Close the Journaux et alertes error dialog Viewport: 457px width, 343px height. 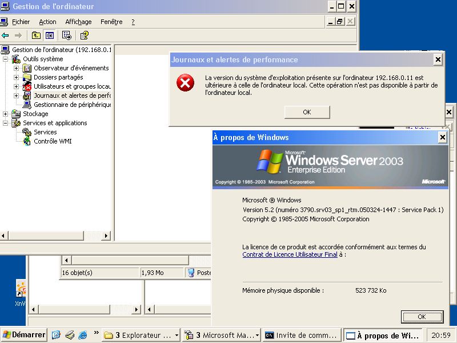click(438, 60)
